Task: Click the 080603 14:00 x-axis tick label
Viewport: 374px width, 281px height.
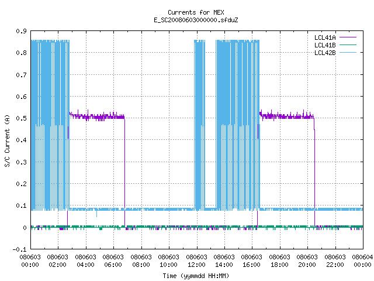Action: tap(224, 261)
